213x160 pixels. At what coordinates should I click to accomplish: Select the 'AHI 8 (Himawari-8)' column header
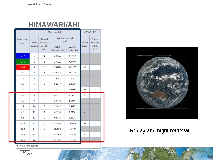click(57, 49)
